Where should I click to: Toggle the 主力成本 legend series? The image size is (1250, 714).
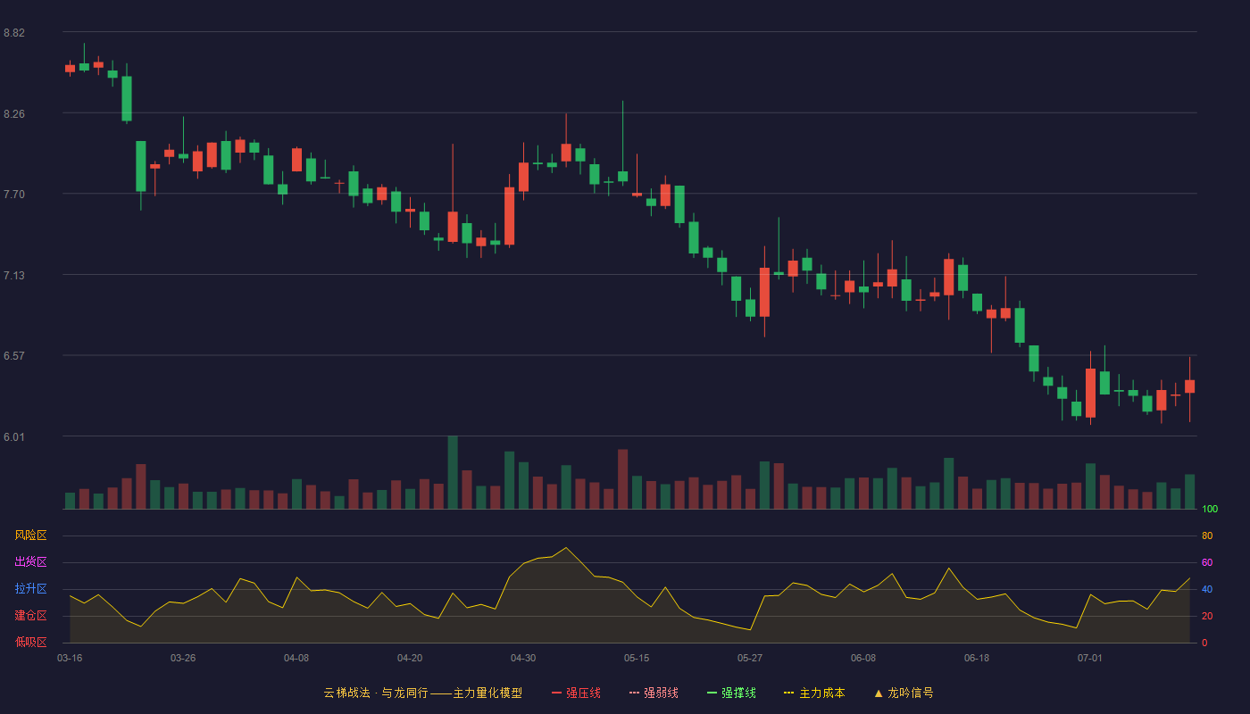(814, 693)
